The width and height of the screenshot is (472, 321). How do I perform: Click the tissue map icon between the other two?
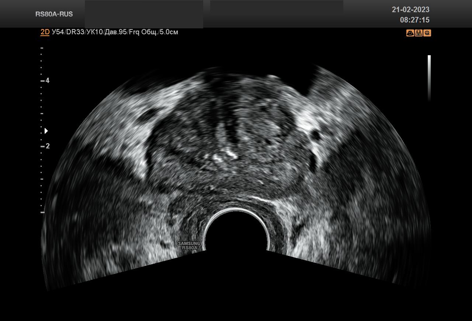pyautogui.click(x=419, y=33)
